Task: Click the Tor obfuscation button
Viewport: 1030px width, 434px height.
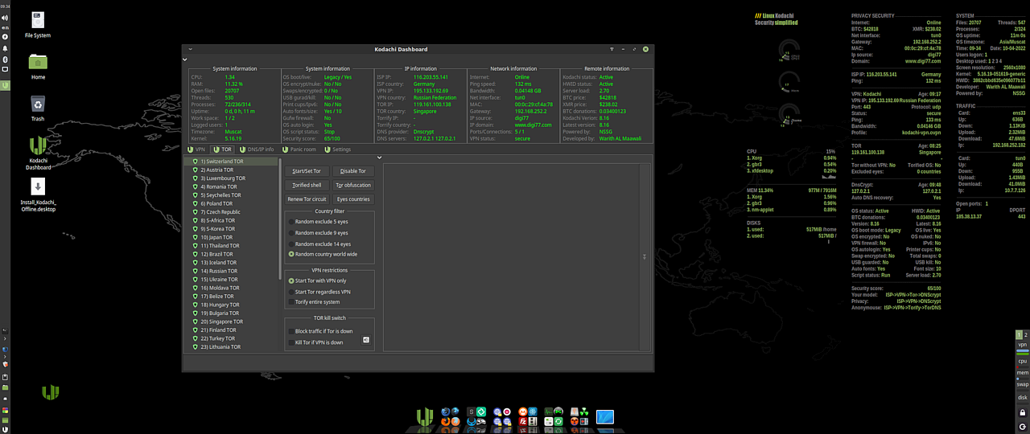Action: tap(353, 185)
